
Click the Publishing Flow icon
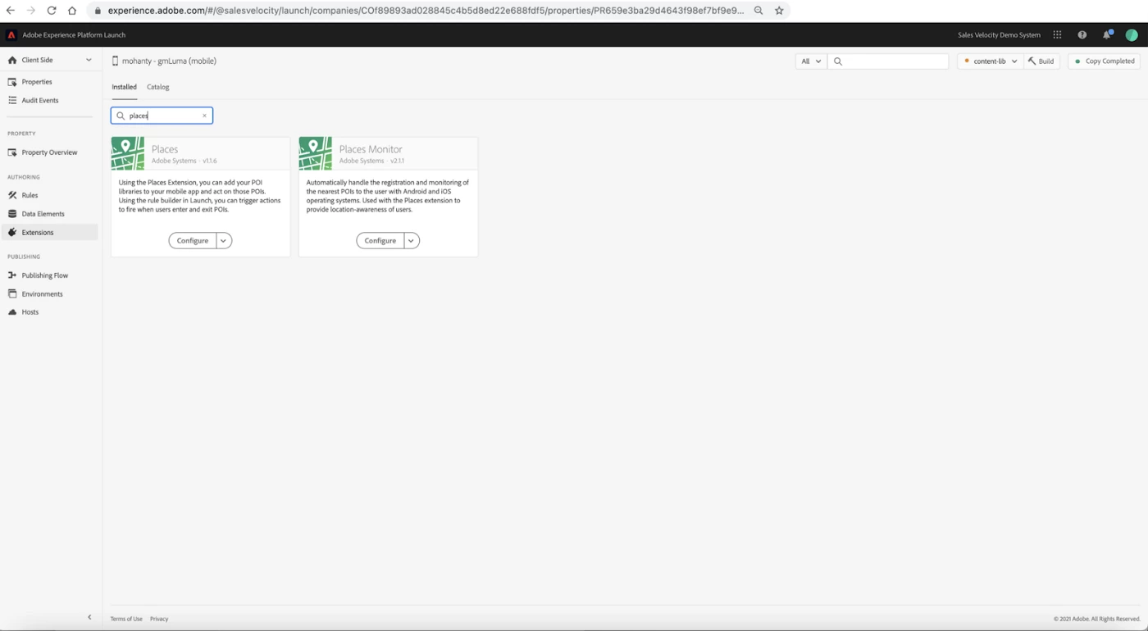tap(12, 275)
